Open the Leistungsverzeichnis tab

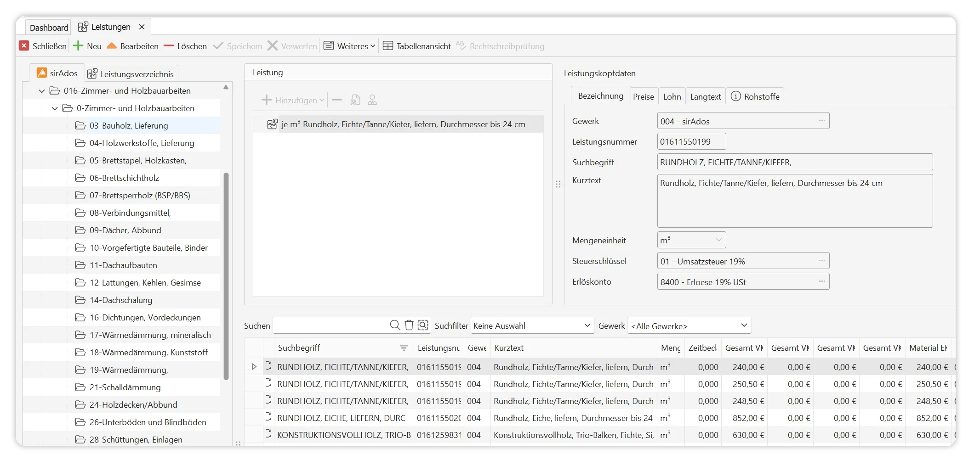pos(131,74)
